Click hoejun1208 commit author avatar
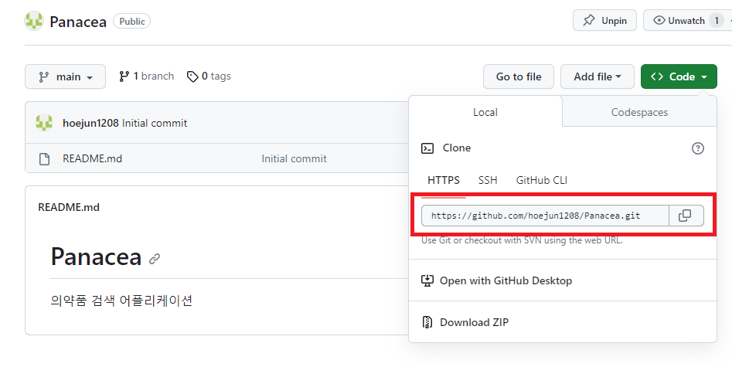The width and height of the screenshot is (732, 367). tap(44, 123)
